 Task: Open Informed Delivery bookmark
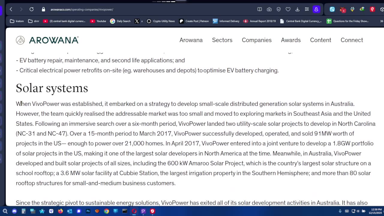(226, 21)
